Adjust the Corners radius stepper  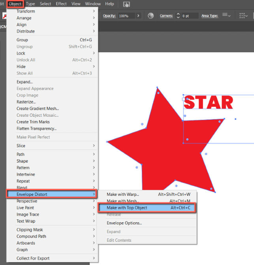[178, 16]
